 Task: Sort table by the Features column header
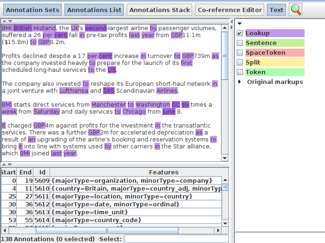(x=160, y=172)
